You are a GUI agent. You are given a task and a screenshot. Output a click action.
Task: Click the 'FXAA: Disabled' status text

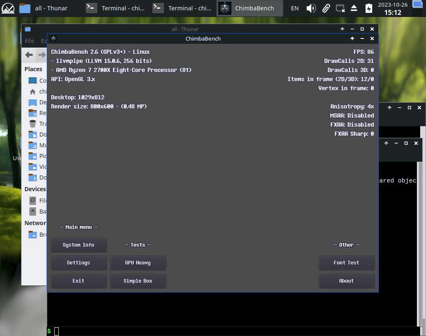click(x=352, y=125)
